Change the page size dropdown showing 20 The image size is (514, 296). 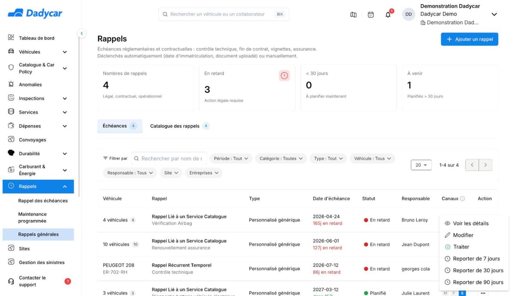[x=421, y=165]
